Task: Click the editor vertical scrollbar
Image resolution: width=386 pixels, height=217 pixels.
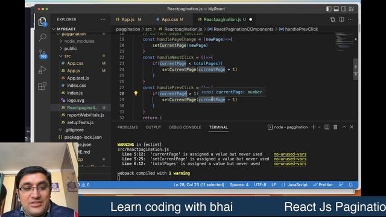Action: (356, 69)
